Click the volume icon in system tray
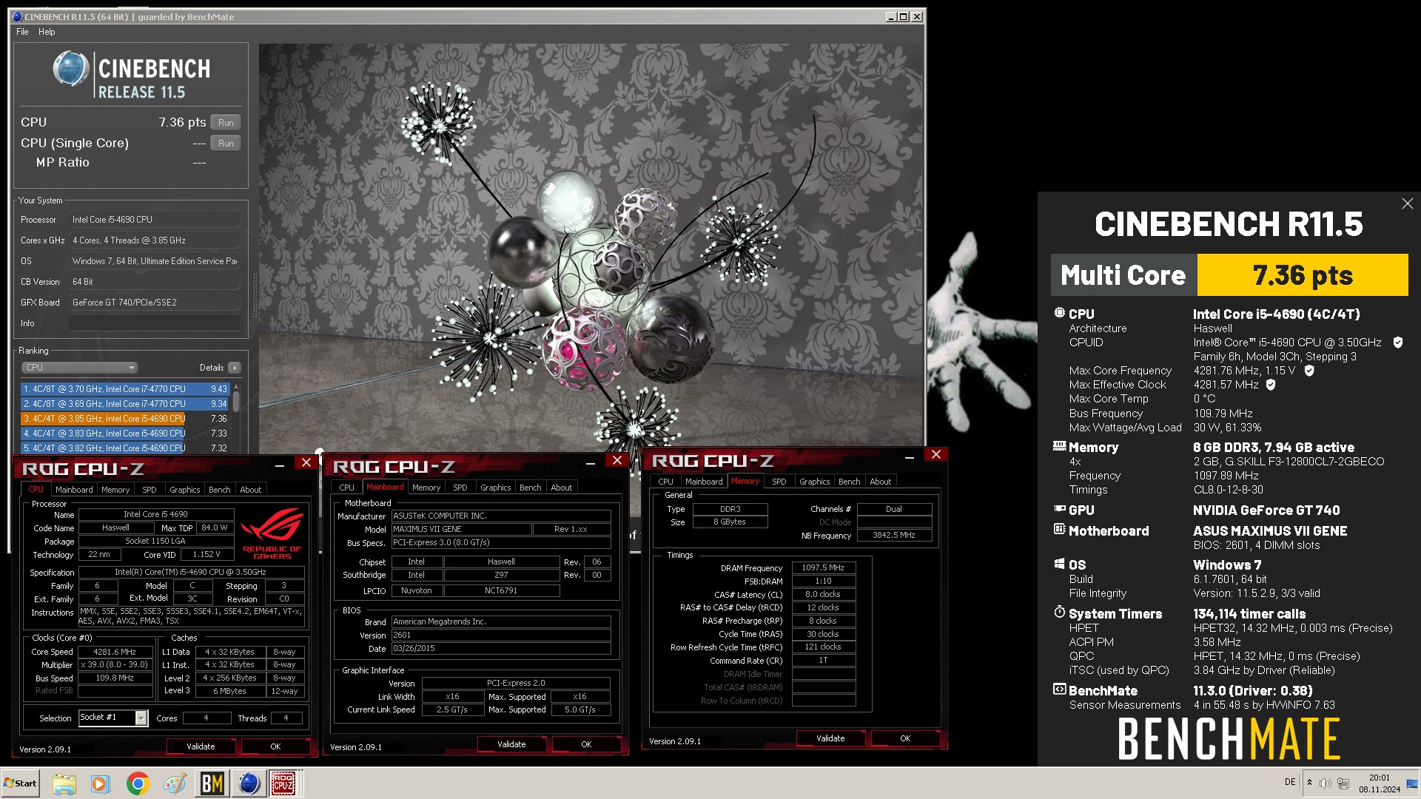This screenshot has width=1421, height=799. [1325, 783]
